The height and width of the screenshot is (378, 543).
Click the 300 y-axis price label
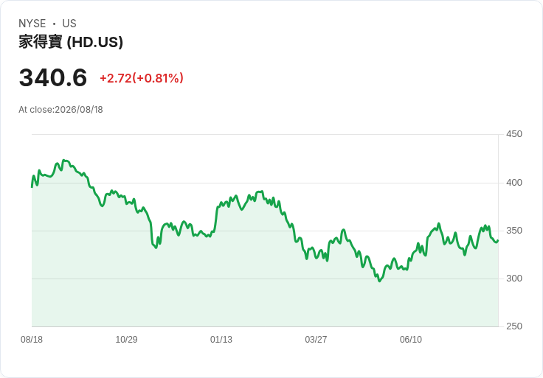[514, 279]
